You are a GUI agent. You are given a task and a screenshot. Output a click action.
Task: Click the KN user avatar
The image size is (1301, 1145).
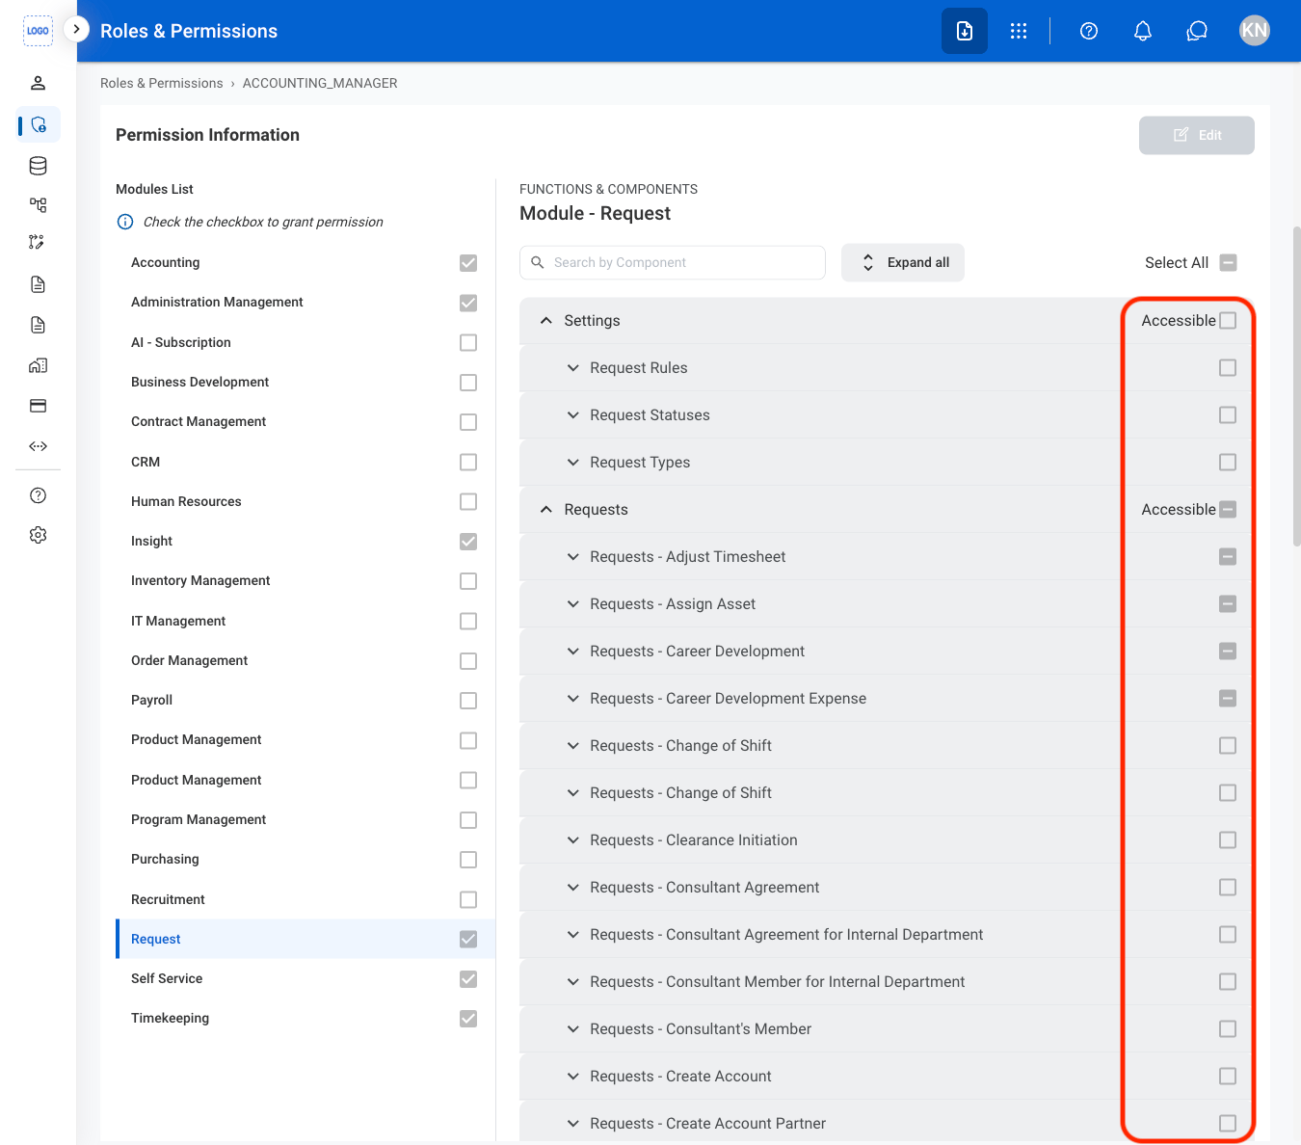pyautogui.click(x=1255, y=31)
